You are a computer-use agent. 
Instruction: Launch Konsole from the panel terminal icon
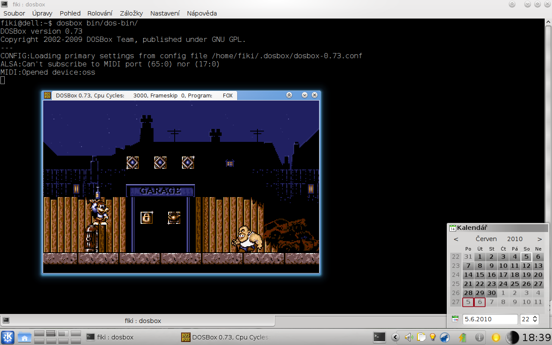pos(379,337)
